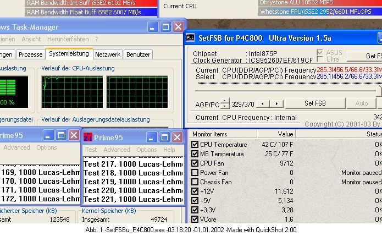Open Options menu in background Prime95
The width and height of the screenshot is (382, 236).
(x=47, y=147)
